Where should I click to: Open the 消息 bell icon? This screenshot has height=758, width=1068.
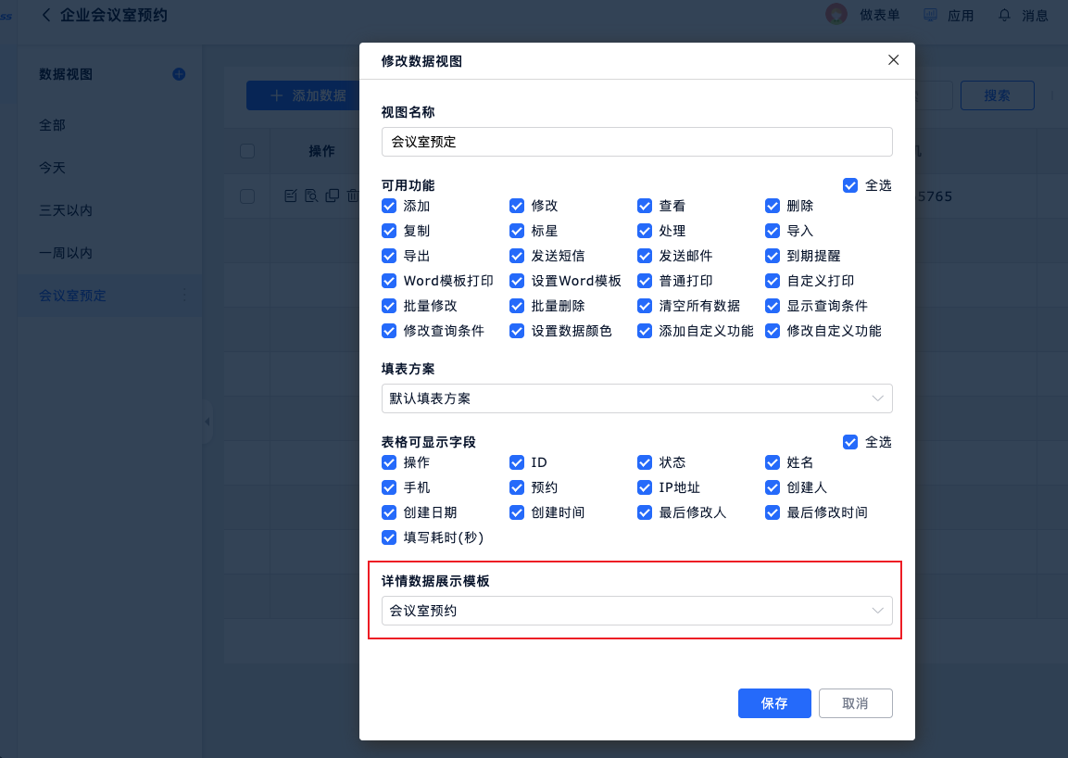coord(1004,15)
